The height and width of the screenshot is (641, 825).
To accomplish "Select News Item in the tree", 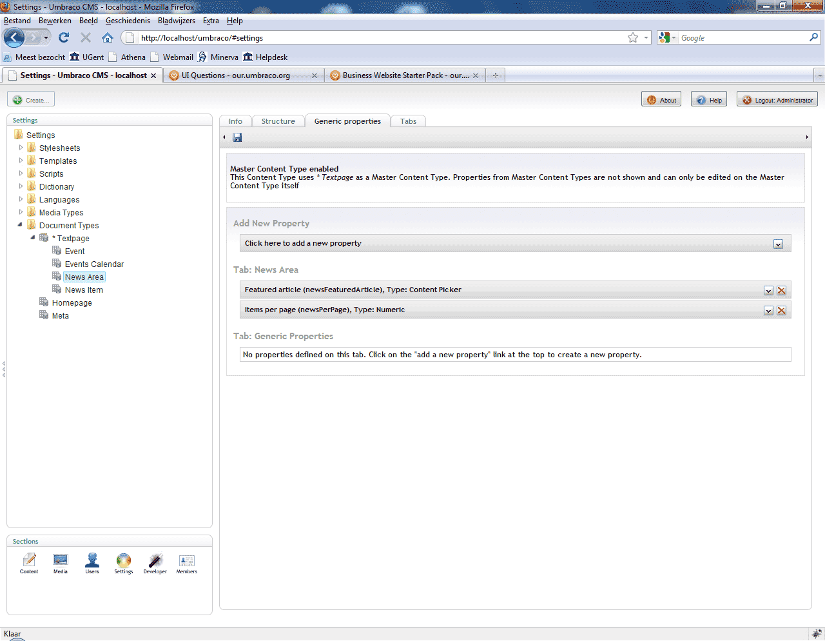I will [84, 290].
